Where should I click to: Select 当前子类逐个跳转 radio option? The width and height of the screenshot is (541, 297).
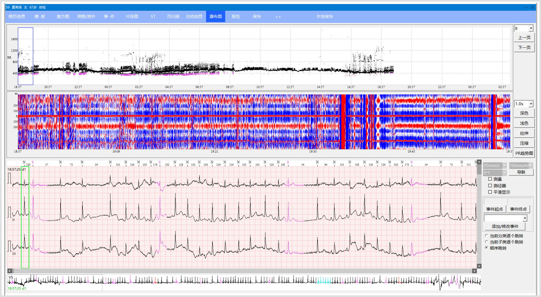[x=487, y=242]
